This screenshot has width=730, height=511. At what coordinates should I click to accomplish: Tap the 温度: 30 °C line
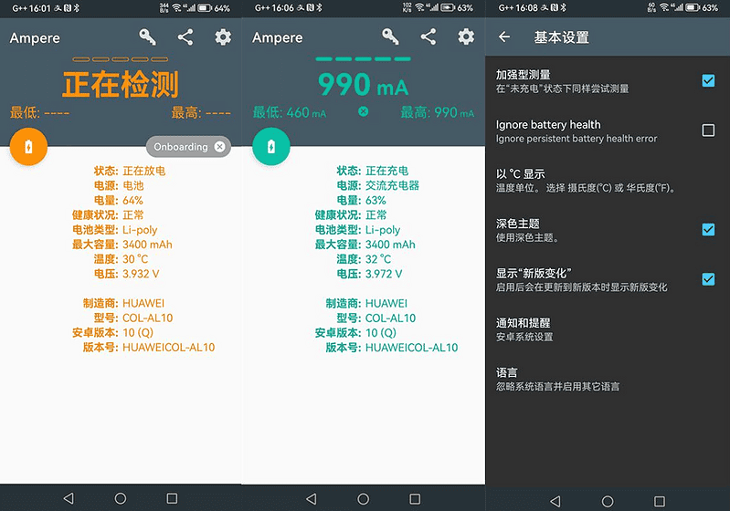[121, 259]
